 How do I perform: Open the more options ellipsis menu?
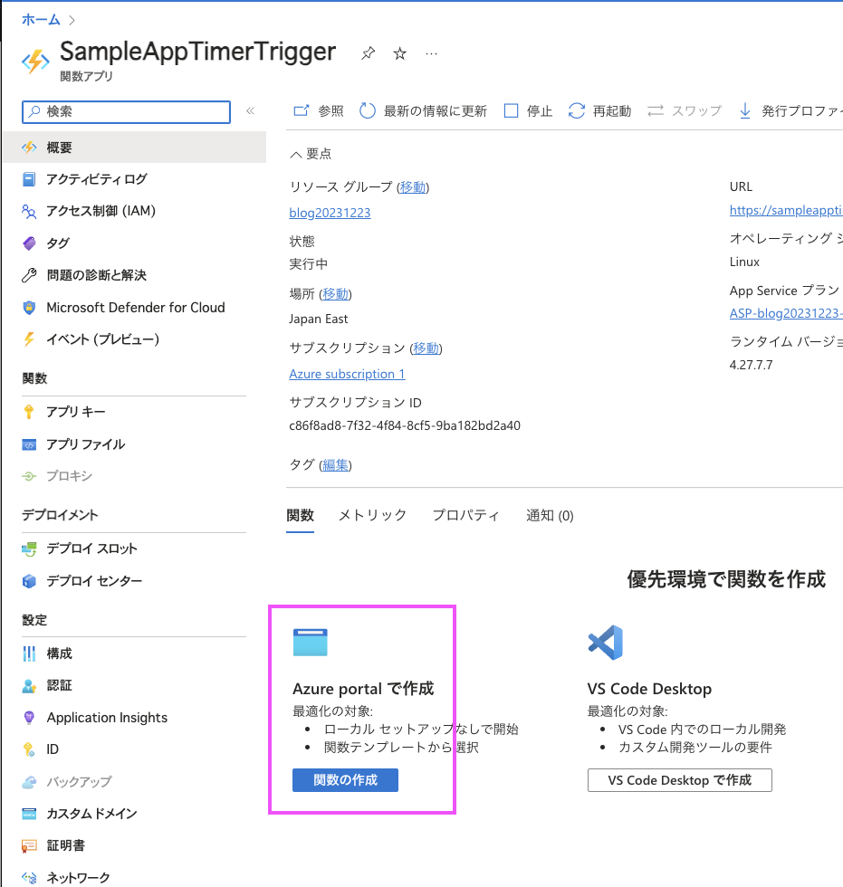(431, 53)
